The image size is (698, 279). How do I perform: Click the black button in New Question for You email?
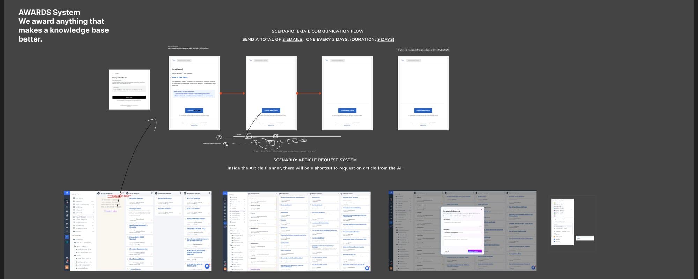[x=129, y=97]
